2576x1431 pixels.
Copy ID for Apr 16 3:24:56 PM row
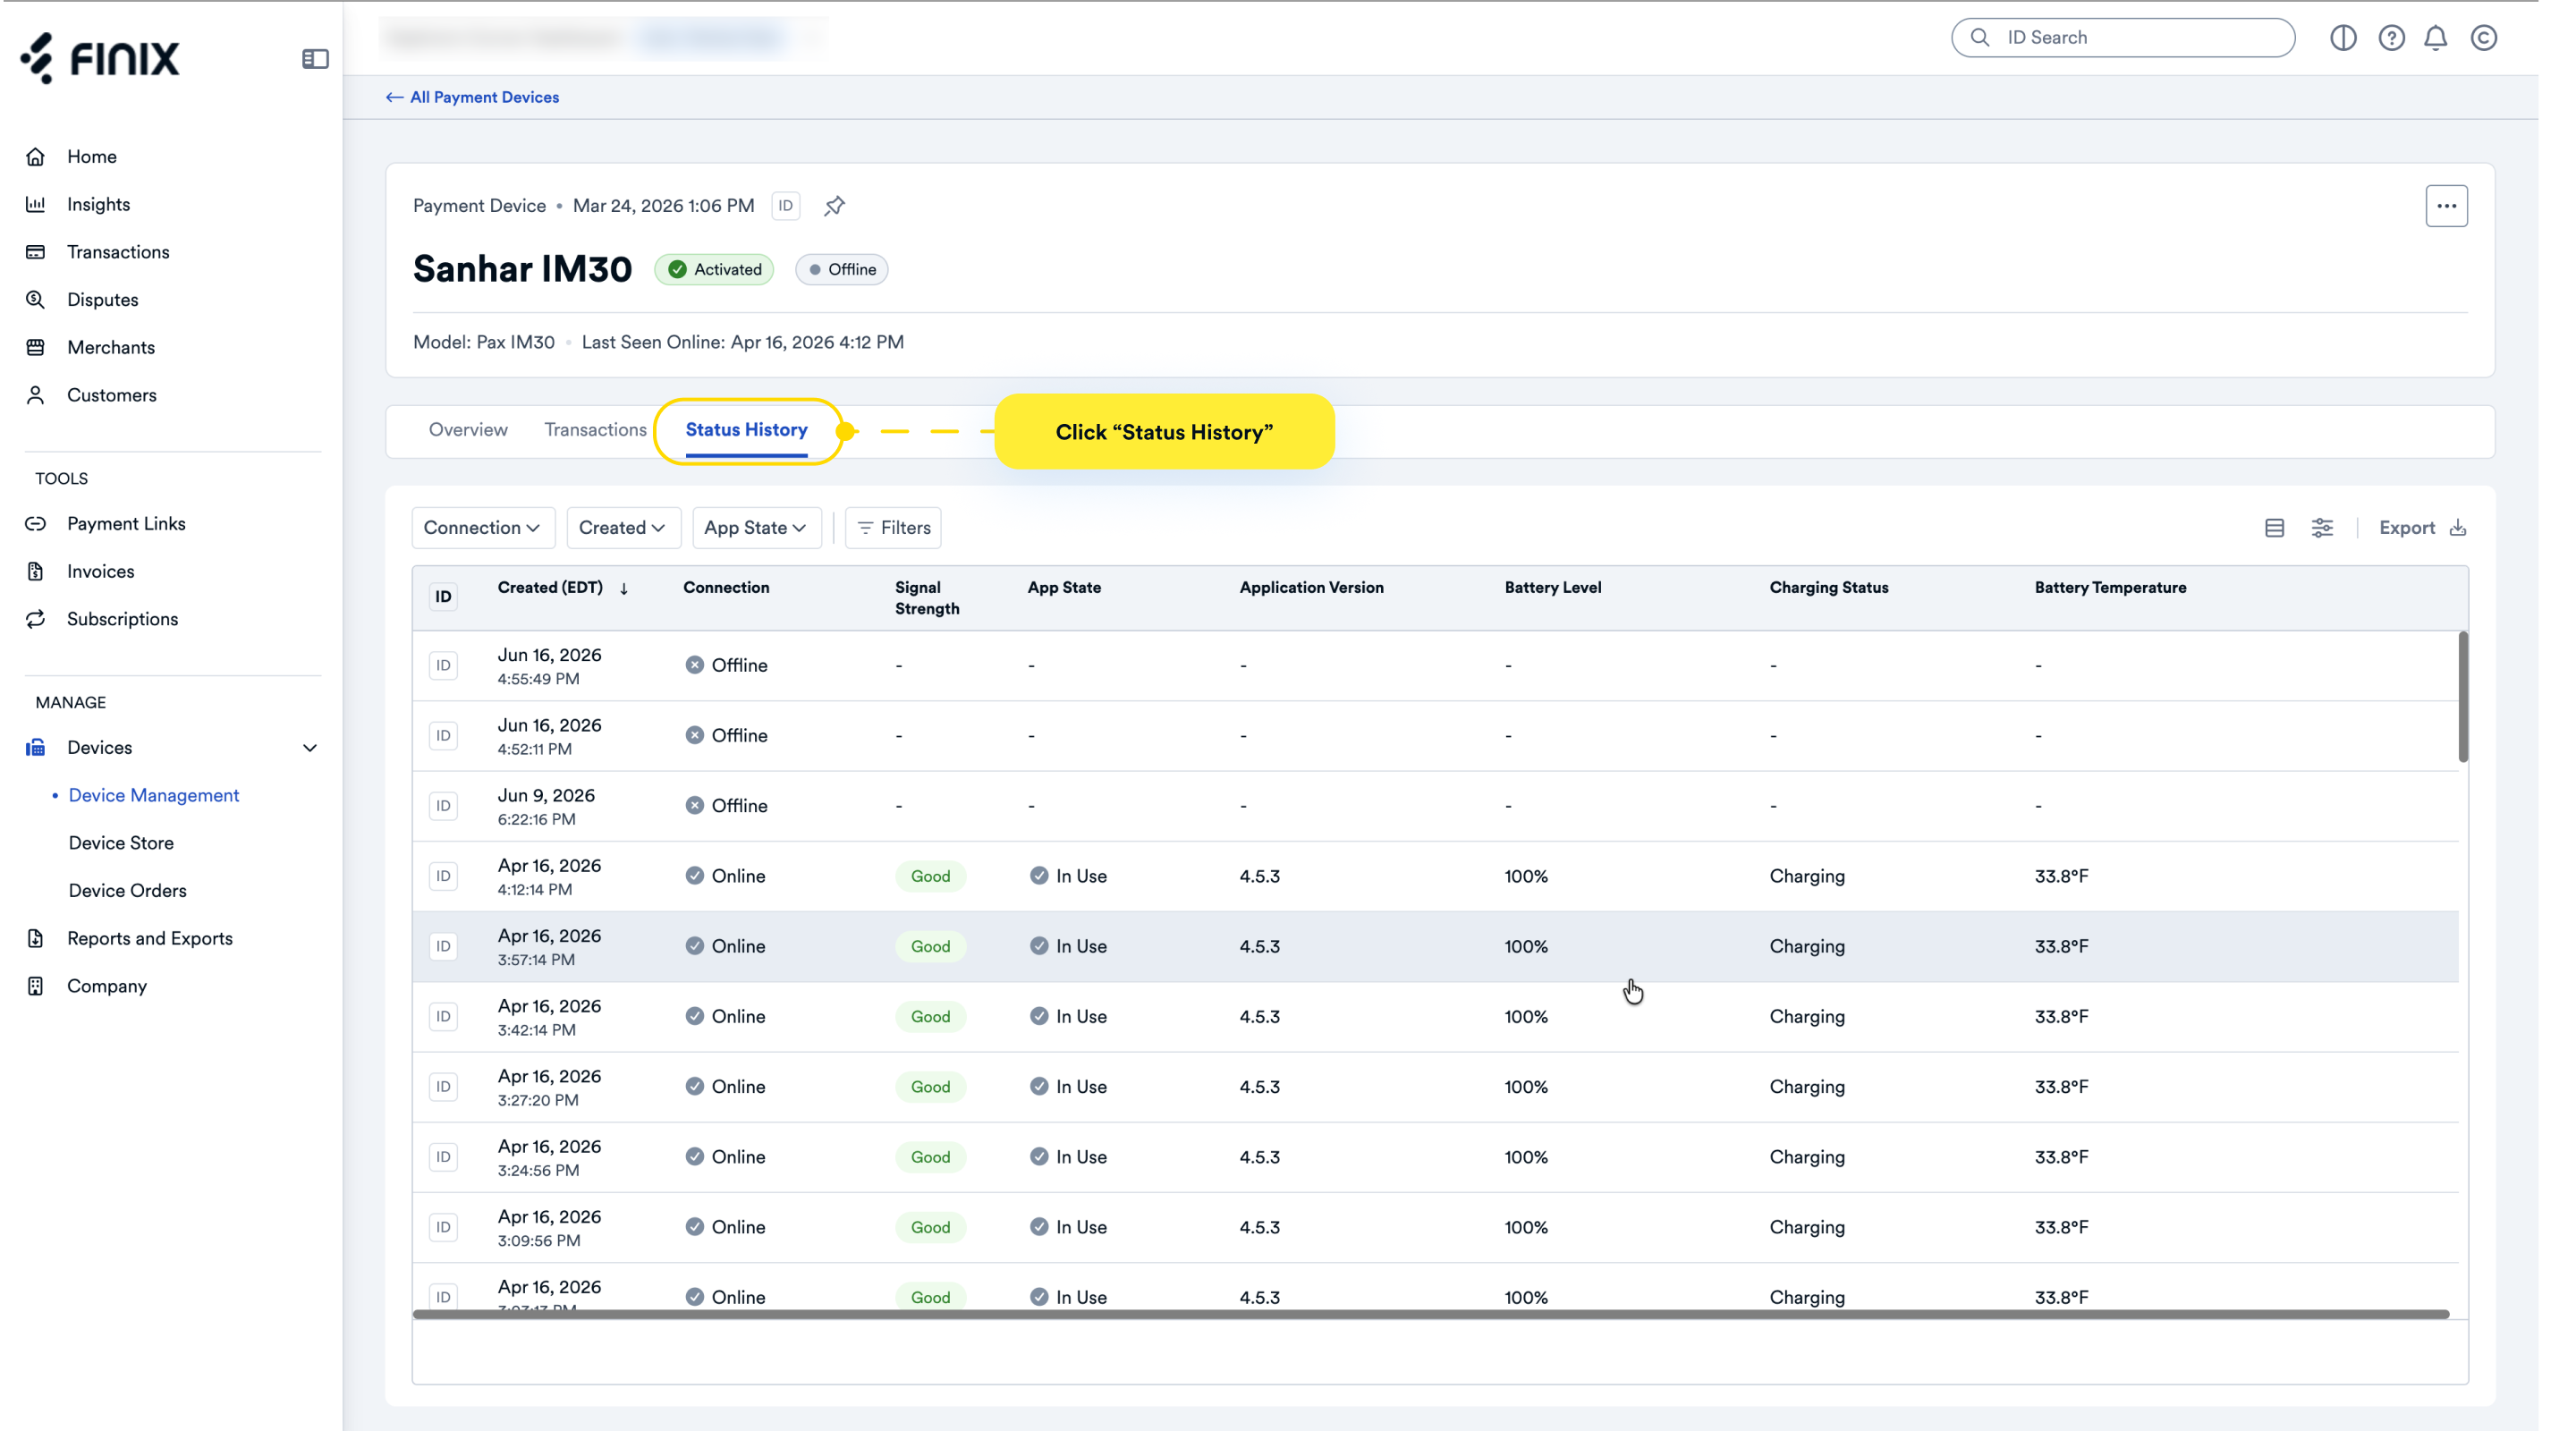click(x=443, y=1157)
